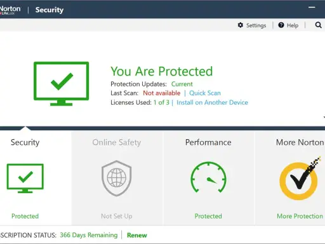Image resolution: width=325 pixels, height=244 pixels.
Task: Minimize the Norton window
Action: (x=312, y=8)
